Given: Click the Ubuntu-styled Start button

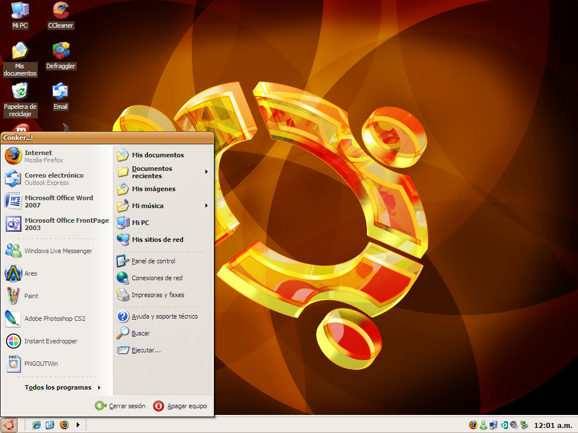Looking at the screenshot, I should [x=10, y=425].
